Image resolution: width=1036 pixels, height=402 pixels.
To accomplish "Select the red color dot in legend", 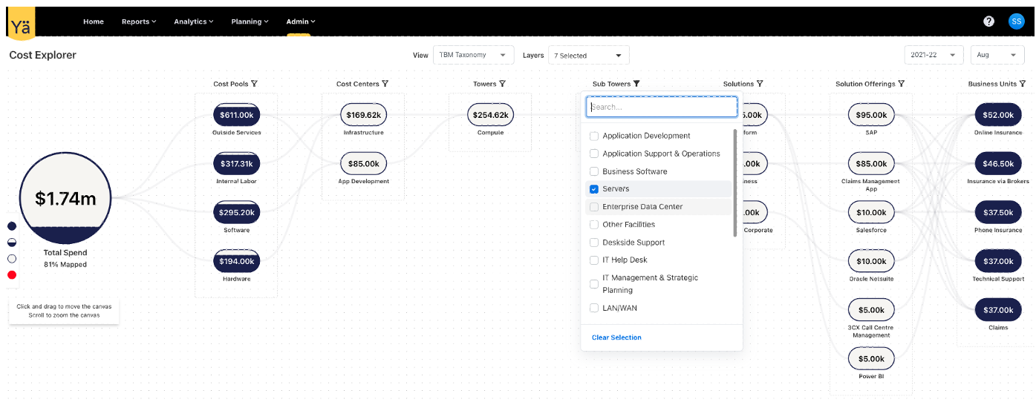I will (x=12, y=275).
